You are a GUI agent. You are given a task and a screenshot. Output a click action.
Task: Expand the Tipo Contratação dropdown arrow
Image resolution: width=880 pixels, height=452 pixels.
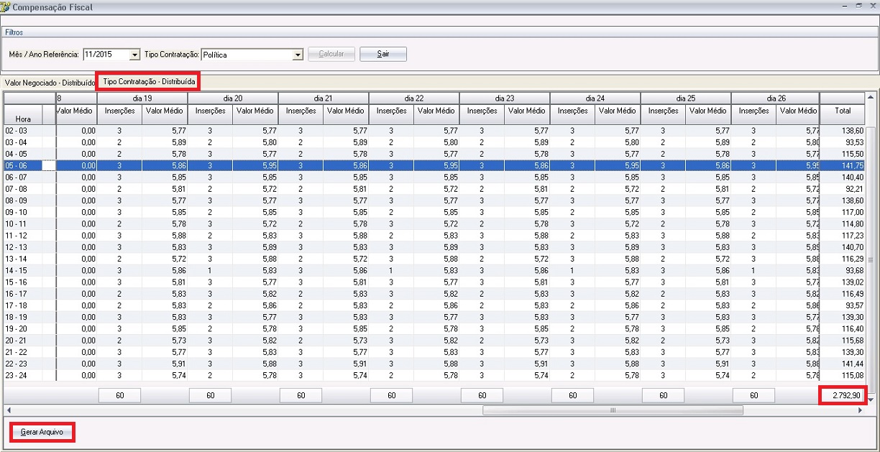coord(298,55)
